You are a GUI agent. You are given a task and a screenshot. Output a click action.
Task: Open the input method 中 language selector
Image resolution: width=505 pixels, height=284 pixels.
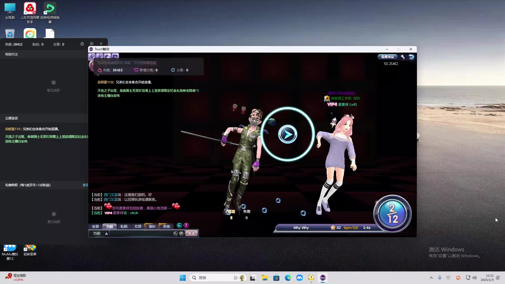[448, 278]
